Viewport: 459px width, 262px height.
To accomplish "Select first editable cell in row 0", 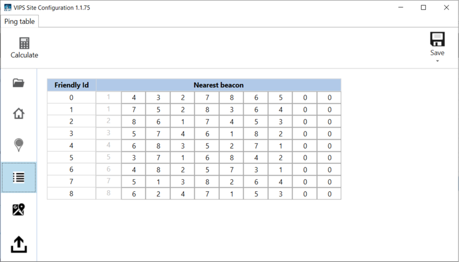I will [x=134, y=98].
